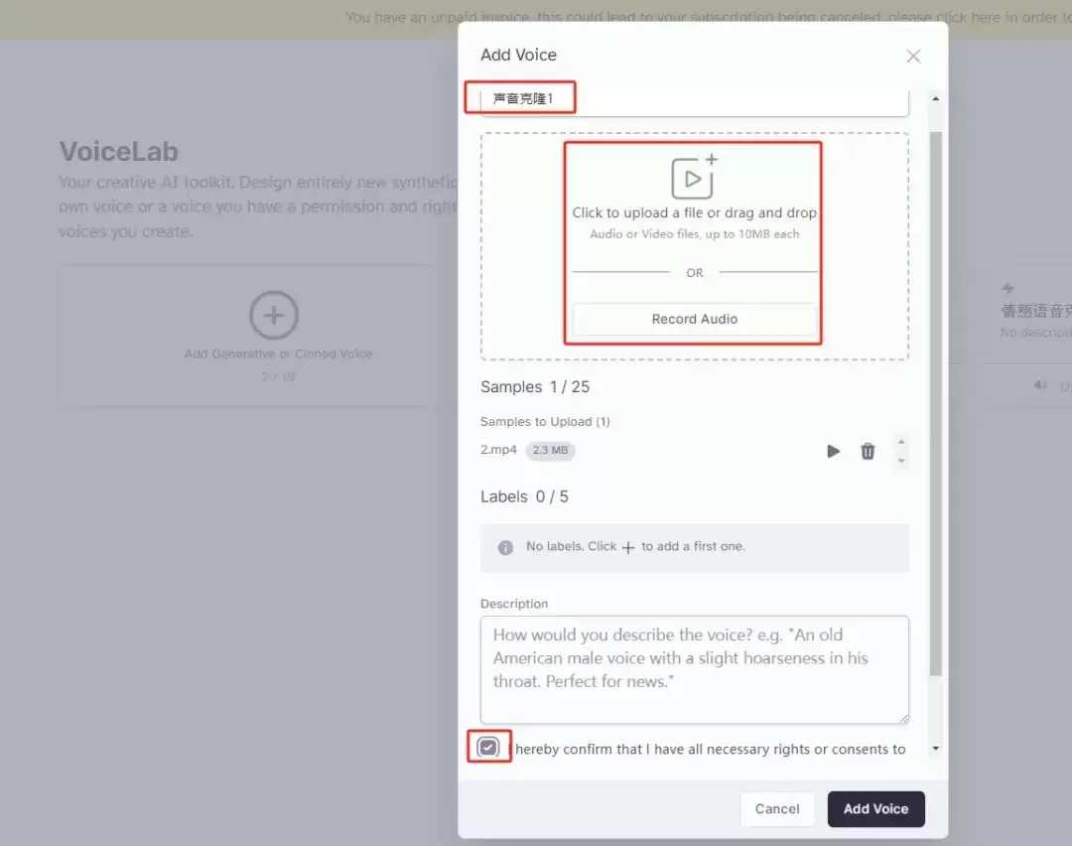Click the VoiceLab page heading

[118, 152]
